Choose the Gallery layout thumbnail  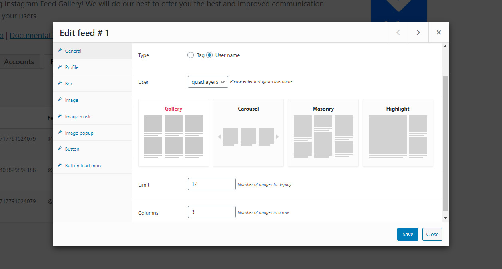click(173, 133)
